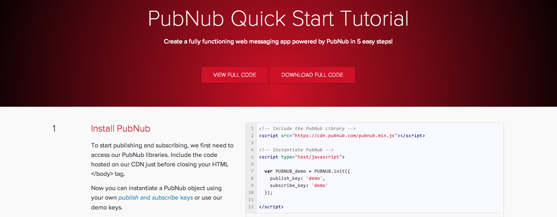Click the subscribe_key: 'demo' code line
Viewport: 557px width, 217px height.
(x=299, y=185)
